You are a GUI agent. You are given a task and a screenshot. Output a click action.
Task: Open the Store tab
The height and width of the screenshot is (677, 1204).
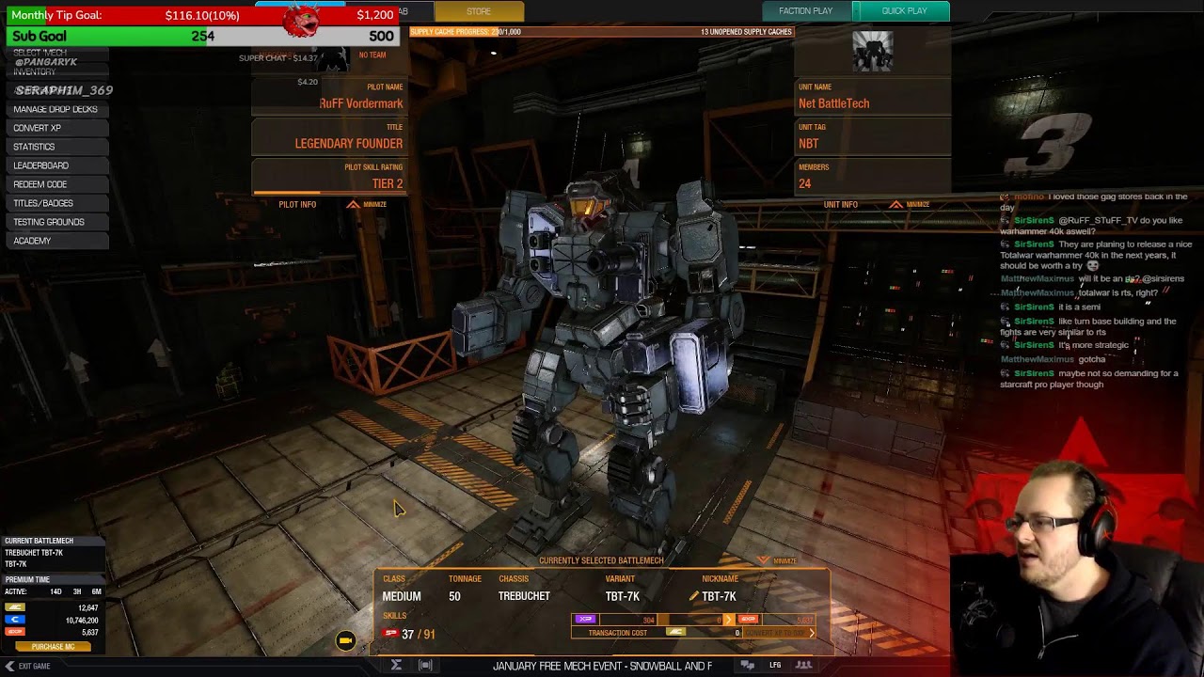(x=479, y=11)
